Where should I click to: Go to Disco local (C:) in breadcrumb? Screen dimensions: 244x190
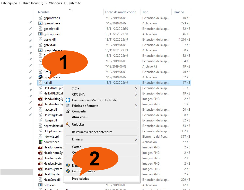33,3
